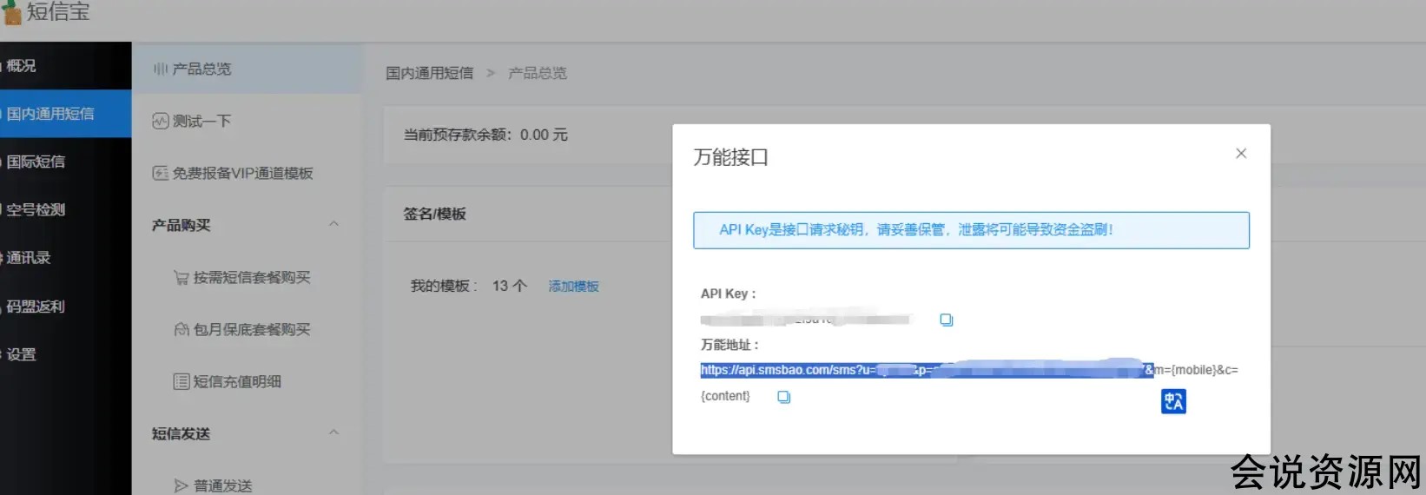Screen dimensions: 1426x495
Task: Click the 短信宝 logo icon
Action: (x=11, y=12)
